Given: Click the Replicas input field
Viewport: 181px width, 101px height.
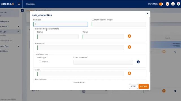Looking at the screenshot, I should point(61,24).
